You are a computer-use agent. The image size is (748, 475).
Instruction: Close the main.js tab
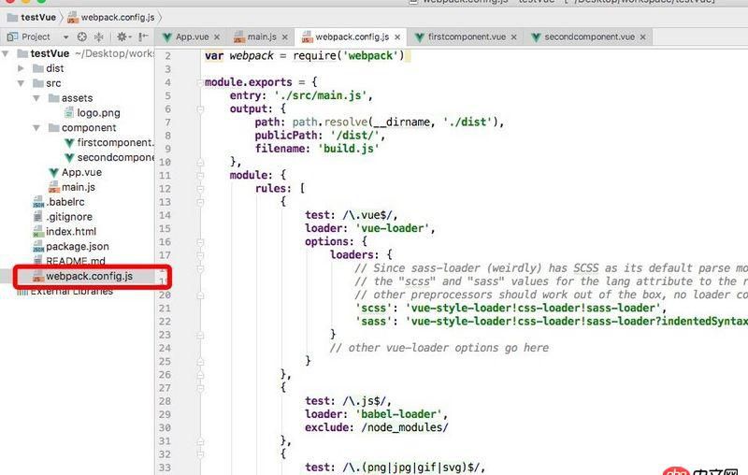click(x=285, y=37)
